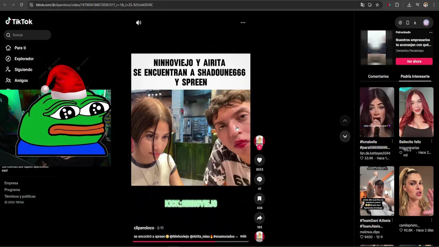Click the translate page icon in address bar
This screenshot has height=247, width=439.
point(363,5)
